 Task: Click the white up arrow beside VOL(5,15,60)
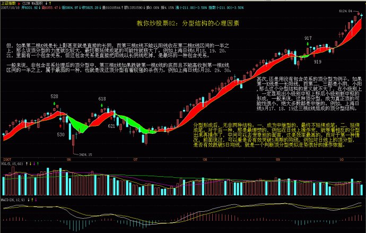tap(27, 164)
